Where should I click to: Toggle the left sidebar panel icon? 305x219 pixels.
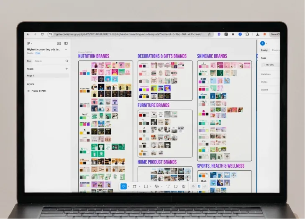tap(66, 43)
